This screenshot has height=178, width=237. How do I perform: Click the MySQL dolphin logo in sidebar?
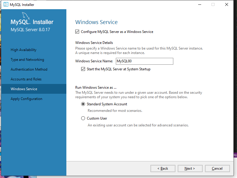(x=26, y=16)
